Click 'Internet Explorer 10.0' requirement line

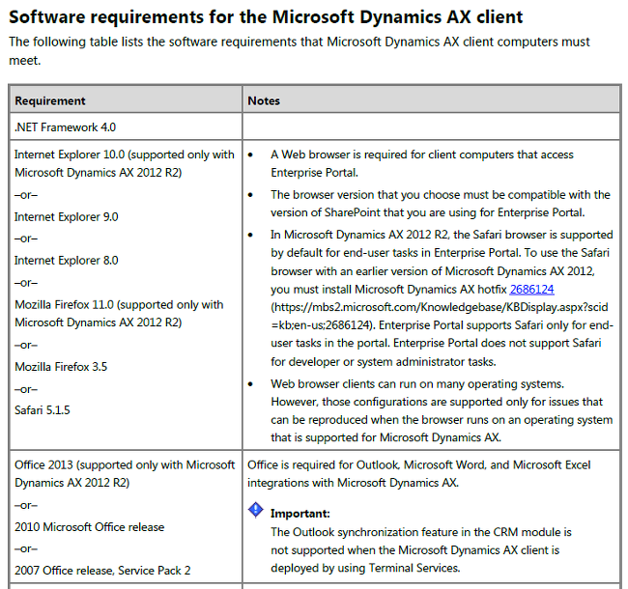click(x=125, y=163)
